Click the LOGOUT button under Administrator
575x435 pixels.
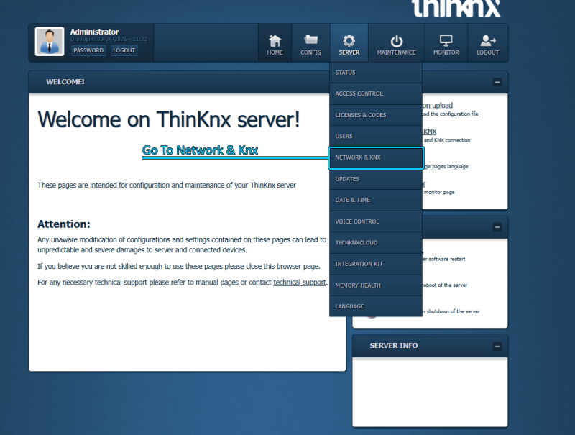coord(124,50)
